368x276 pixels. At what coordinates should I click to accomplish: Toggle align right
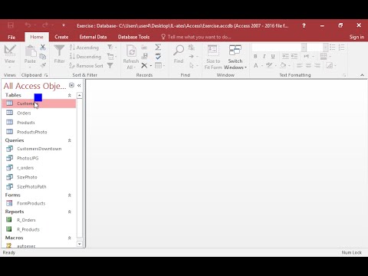(317, 66)
